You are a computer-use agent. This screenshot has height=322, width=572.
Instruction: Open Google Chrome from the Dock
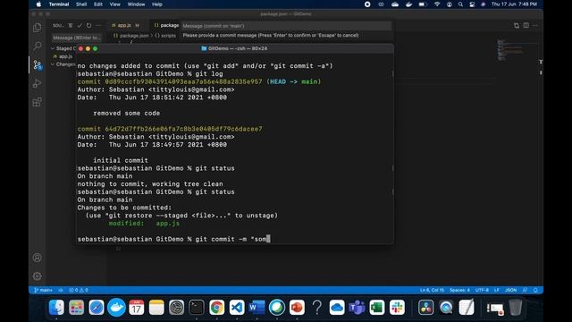(216, 308)
